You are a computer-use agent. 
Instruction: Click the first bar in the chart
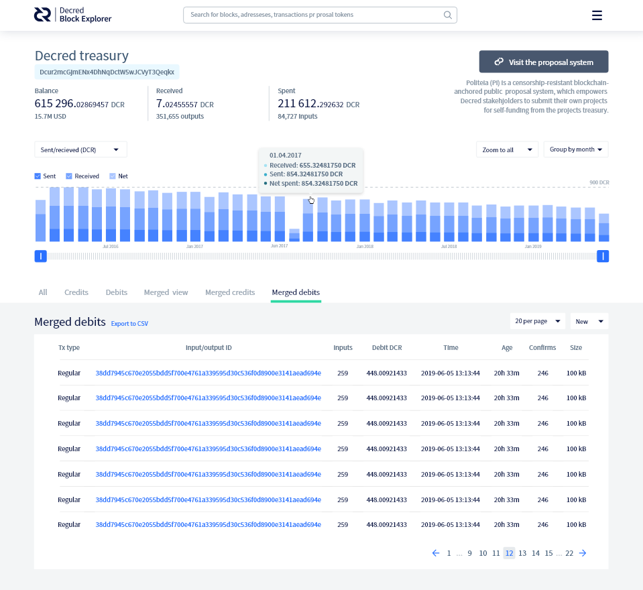point(41,221)
